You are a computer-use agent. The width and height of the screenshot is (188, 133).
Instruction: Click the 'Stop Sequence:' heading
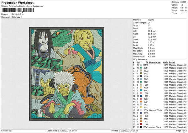[x=140, y=60]
